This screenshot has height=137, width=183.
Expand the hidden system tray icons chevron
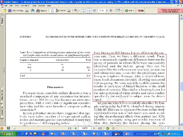(x=159, y=134)
